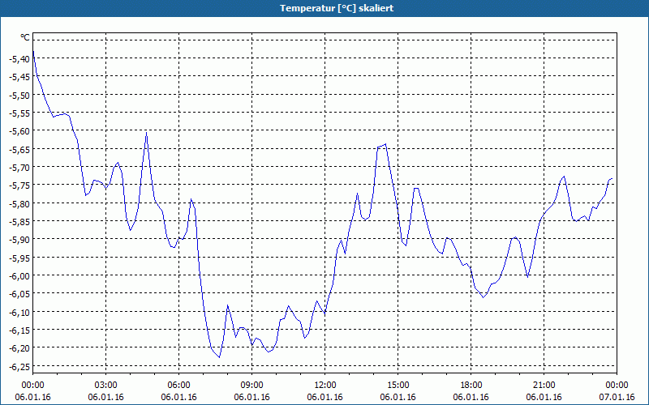The width and height of the screenshot is (649, 405).
Task: Select the -6,00 y-axis label
Action: [19, 276]
